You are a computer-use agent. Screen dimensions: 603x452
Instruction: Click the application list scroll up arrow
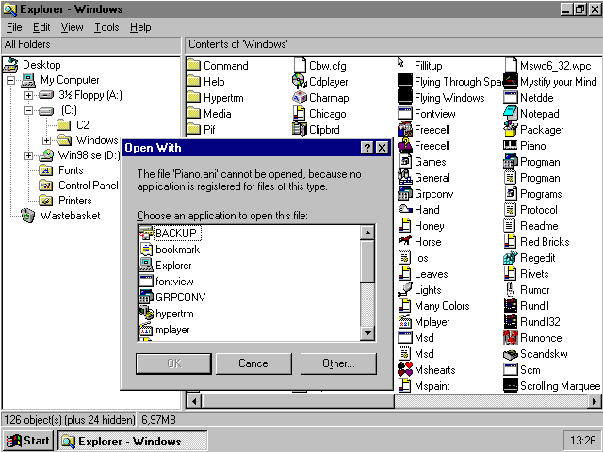pyautogui.click(x=367, y=233)
